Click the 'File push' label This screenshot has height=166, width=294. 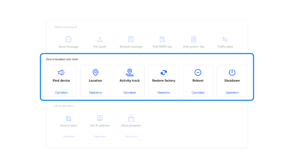pyautogui.click(x=100, y=47)
